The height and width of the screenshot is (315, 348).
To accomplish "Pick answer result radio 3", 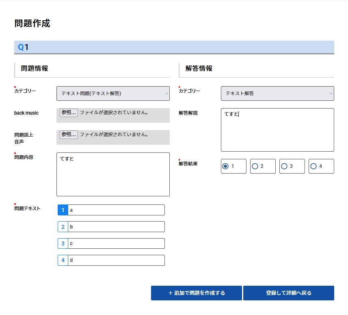I will pyautogui.click(x=284, y=166).
